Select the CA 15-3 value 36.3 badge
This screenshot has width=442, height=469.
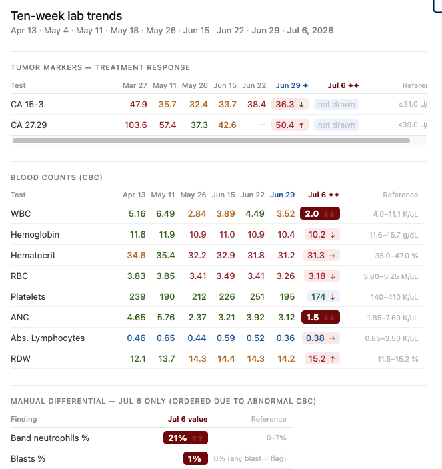click(x=290, y=104)
